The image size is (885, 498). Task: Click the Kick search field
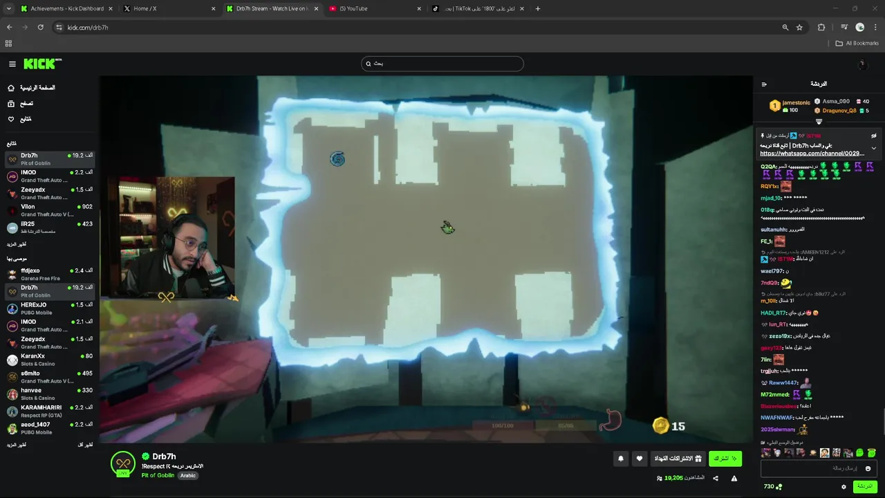click(442, 64)
